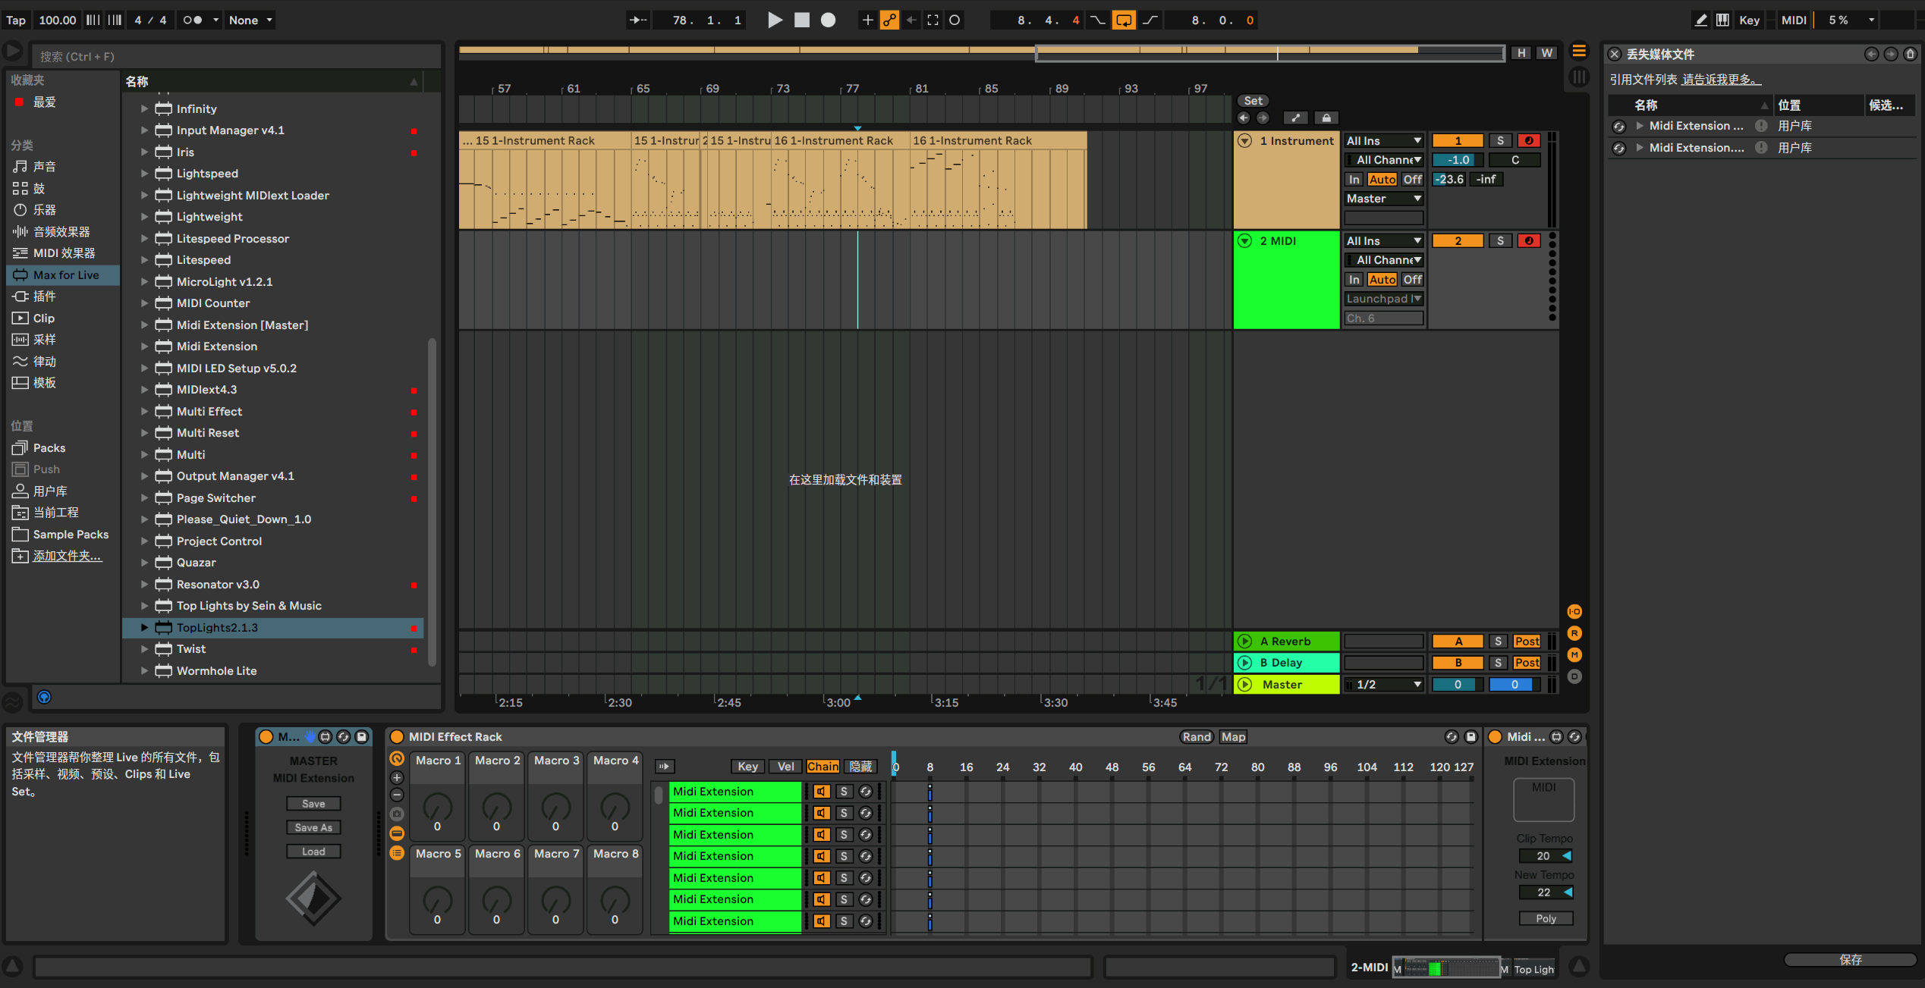The image size is (1925, 988).
Task: Click the Rand button on rack
Action: [x=1197, y=737]
